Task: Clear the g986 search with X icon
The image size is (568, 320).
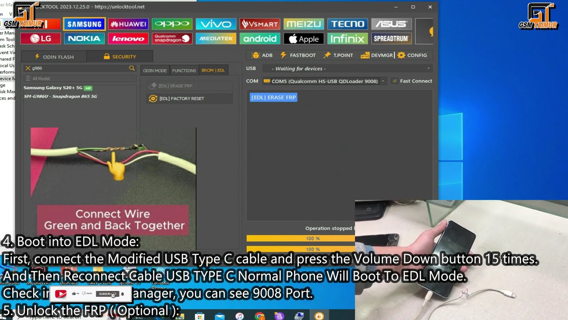Action: point(28,68)
